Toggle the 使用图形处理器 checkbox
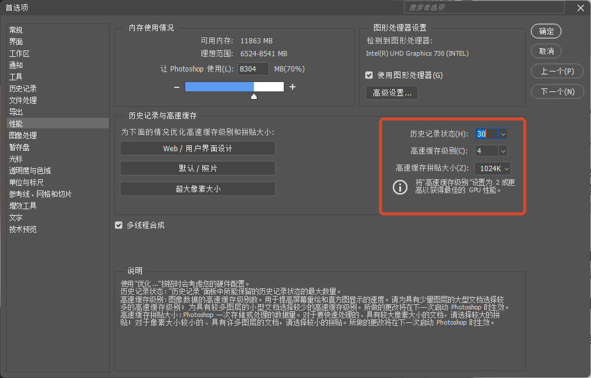This screenshot has width=591, height=378. 369,75
